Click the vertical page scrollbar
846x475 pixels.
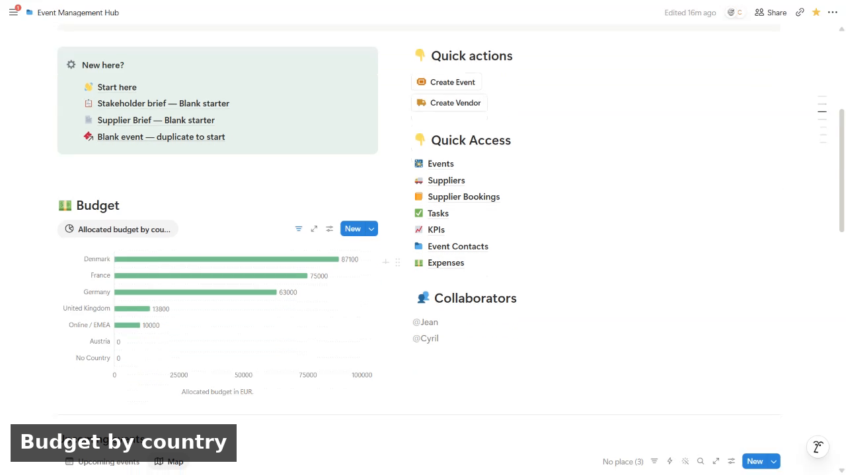(841, 170)
